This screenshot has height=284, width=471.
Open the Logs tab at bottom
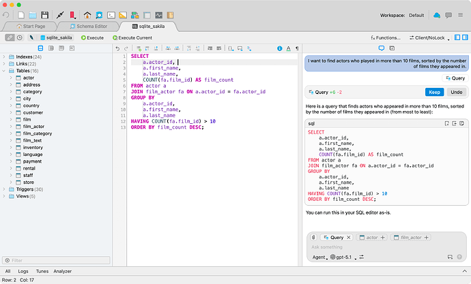tap(23, 271)
